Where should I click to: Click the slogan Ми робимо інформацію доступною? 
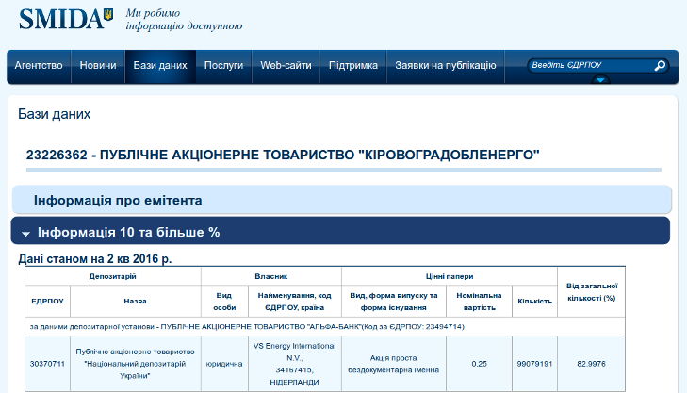pyautogui.click(x=184, y=20)
